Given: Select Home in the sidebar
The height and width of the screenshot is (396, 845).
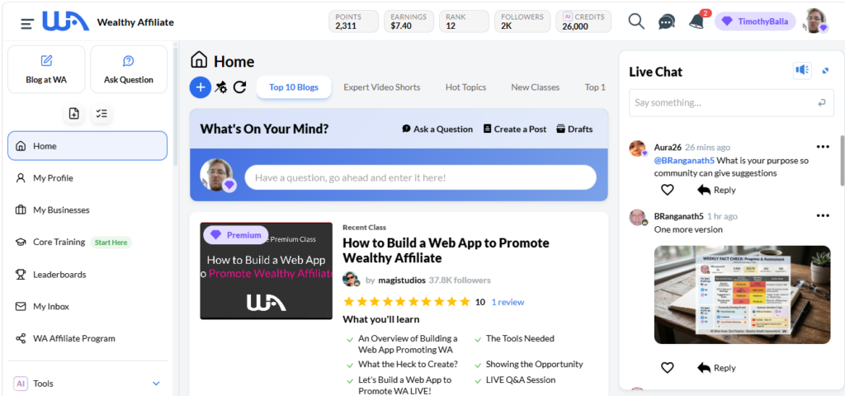Looking at the screenshot, I should click(87, 146).
